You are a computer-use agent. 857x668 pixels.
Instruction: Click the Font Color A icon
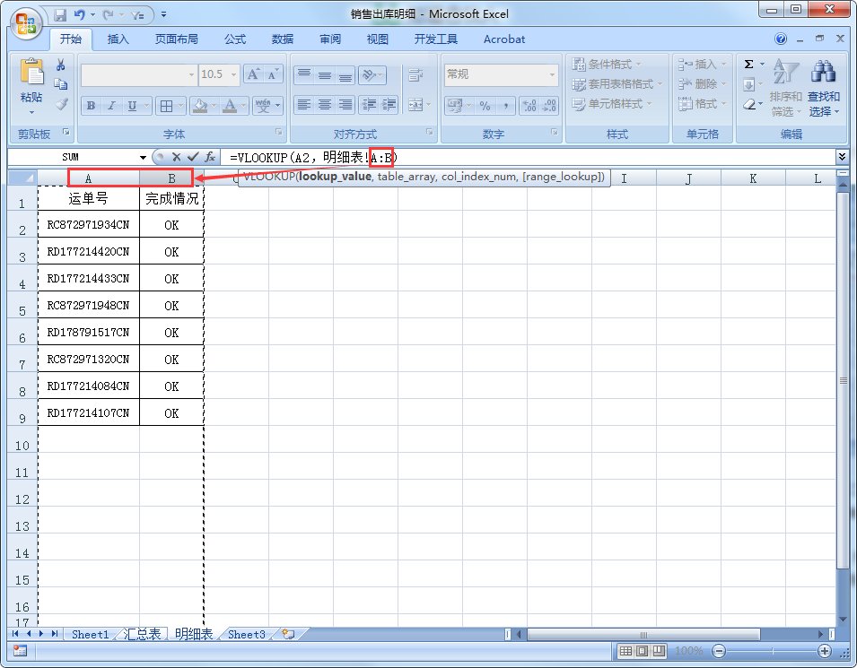tap(232, 106)
